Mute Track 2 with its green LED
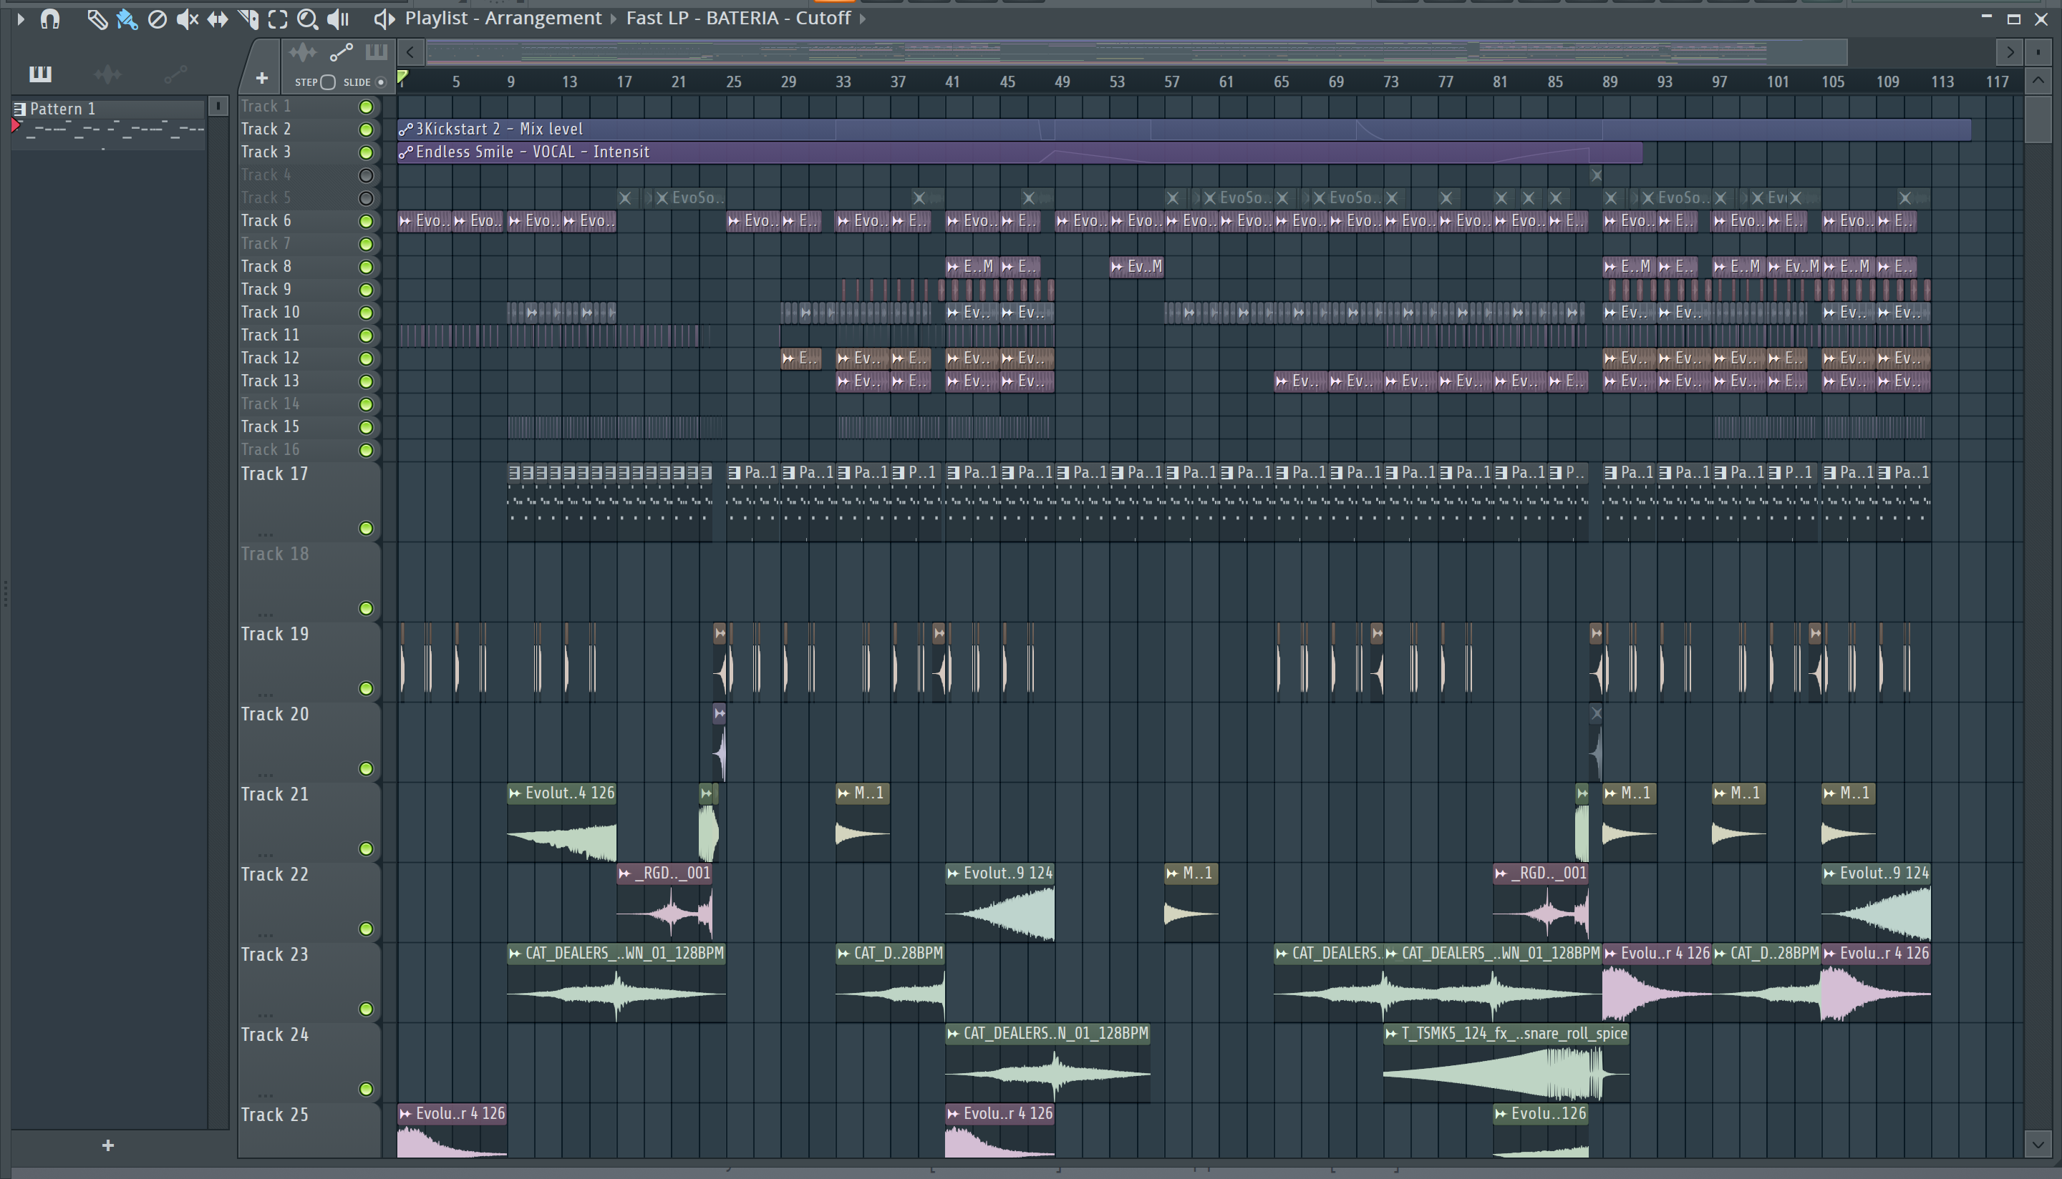The width and height of the screenshot is (2062, 1179). (x=366, y=129)
